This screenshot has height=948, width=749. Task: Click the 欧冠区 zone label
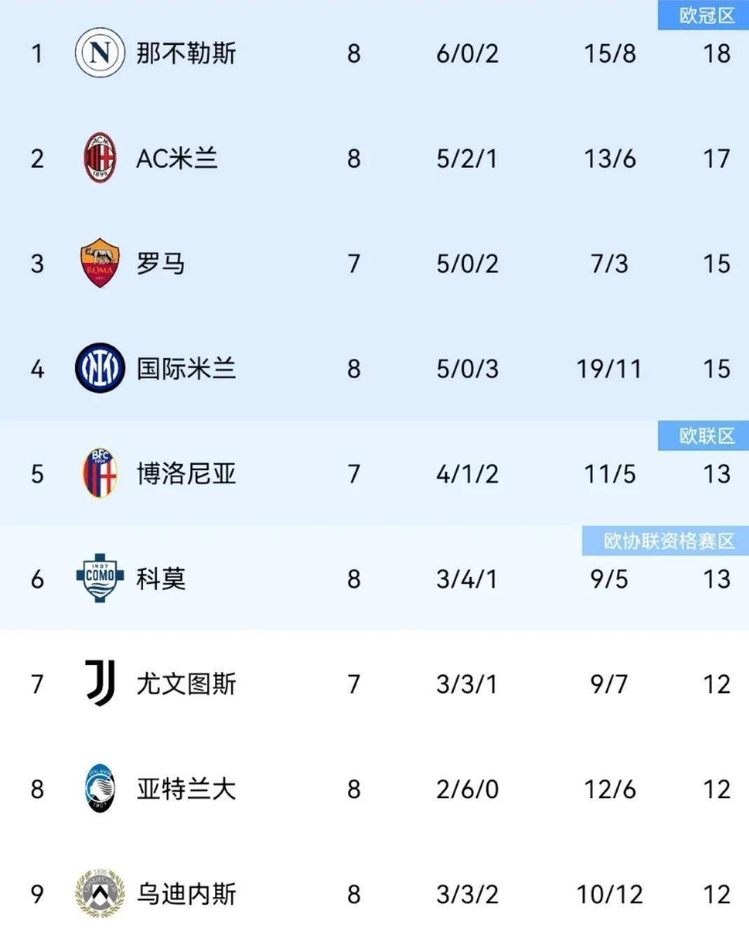[706, 15]
